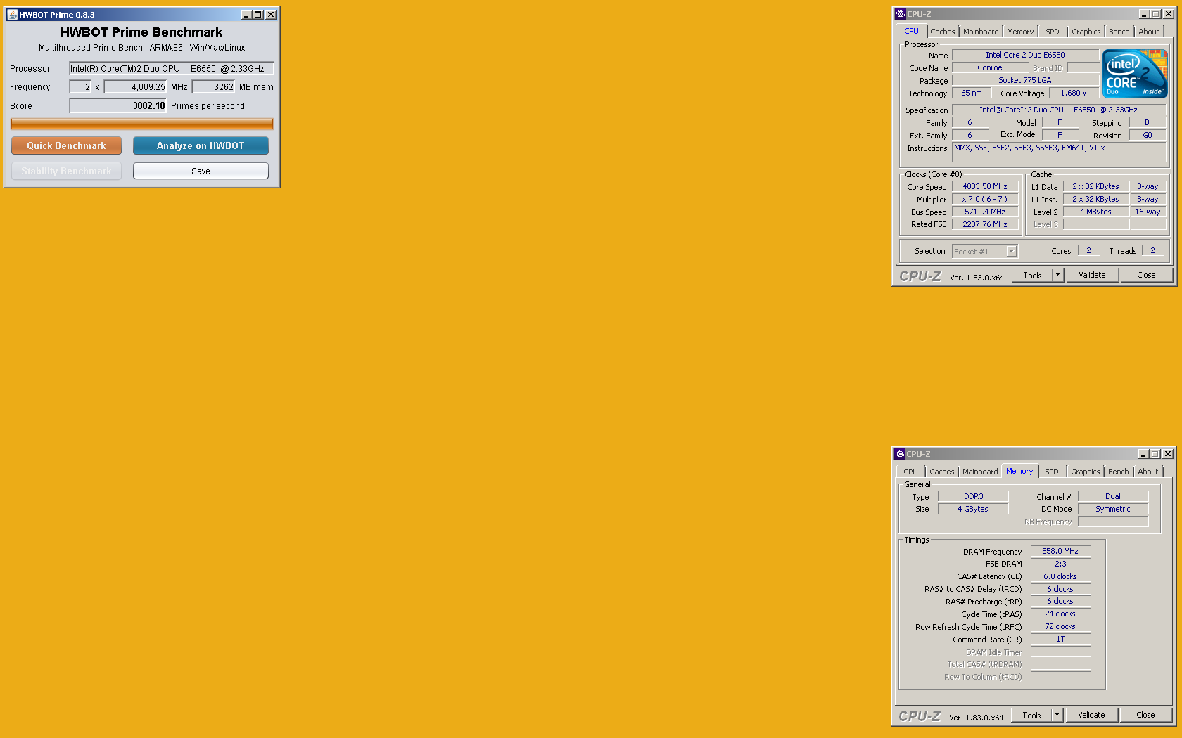Click the bottom CPU-Z window title icon

point(899,454)
